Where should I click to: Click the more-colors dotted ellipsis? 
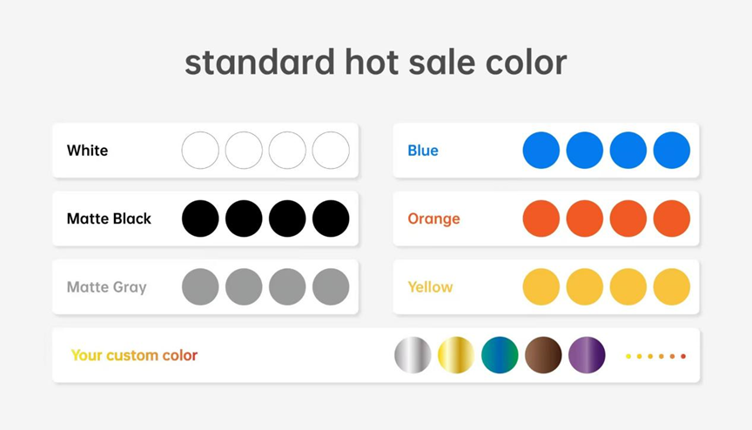point(655,356)
